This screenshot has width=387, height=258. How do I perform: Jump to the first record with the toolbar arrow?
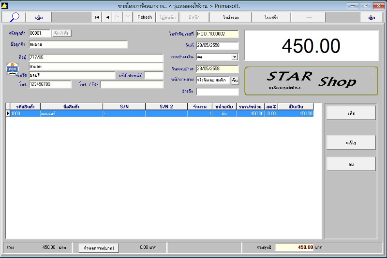pos(97,17)
